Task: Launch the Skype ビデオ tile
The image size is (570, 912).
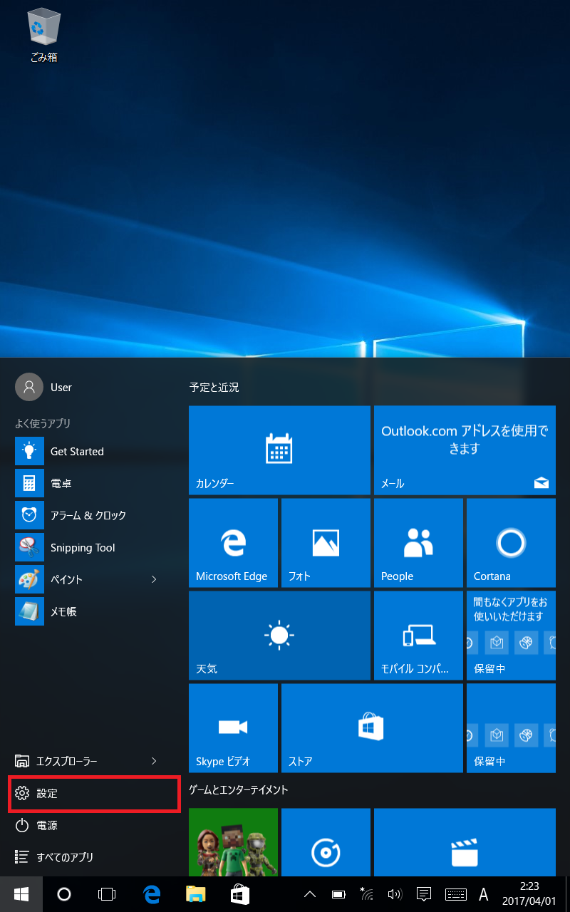Action: click(233, 727)
